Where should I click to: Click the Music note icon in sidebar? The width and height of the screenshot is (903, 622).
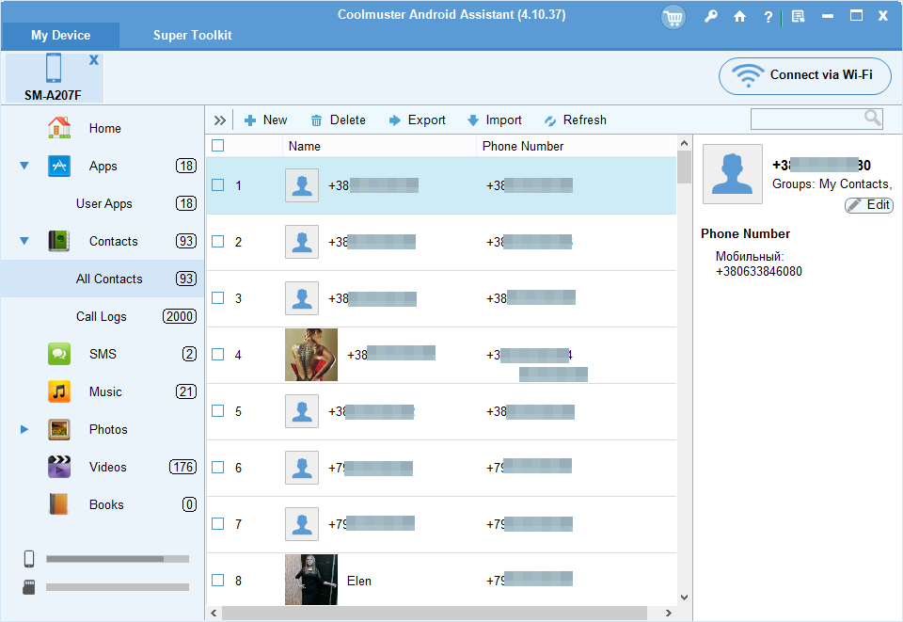pos(58,391)
